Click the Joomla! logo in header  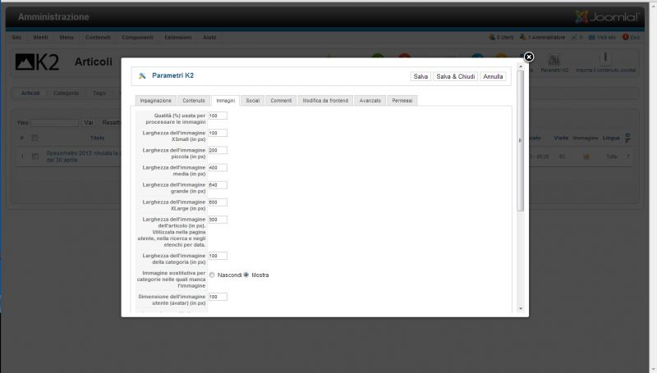(x=606, y=17)
